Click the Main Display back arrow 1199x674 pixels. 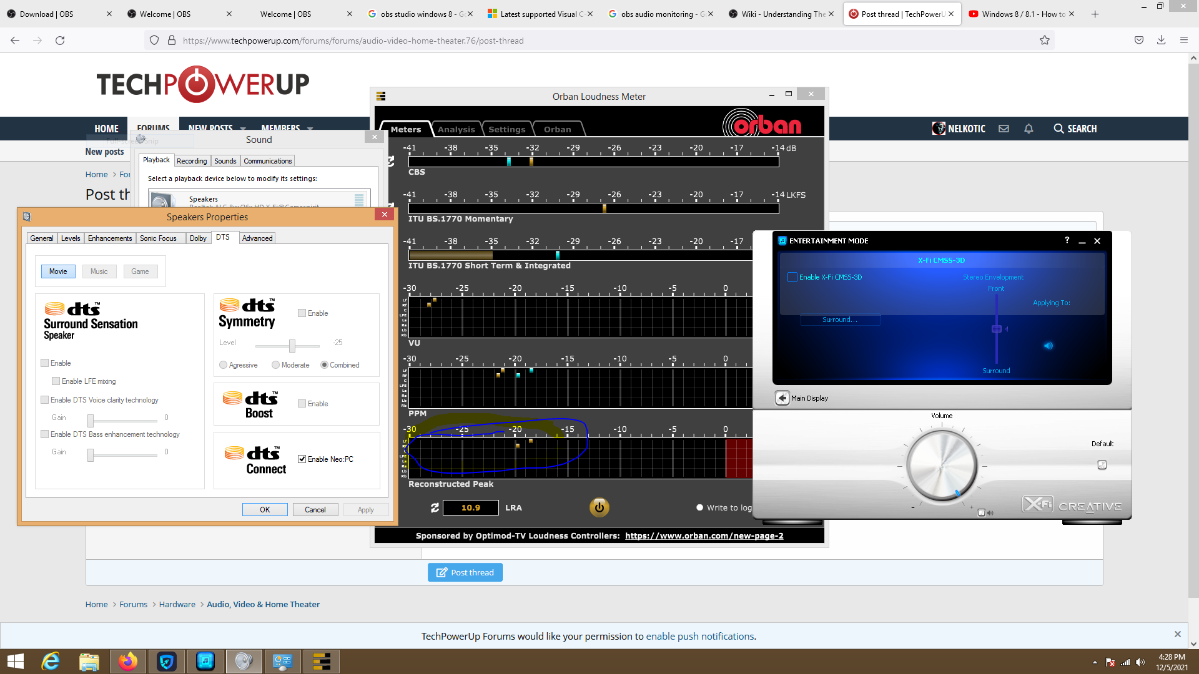click(x=782, y=398)
